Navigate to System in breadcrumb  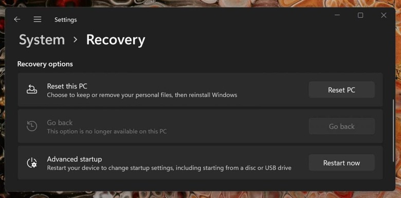42,40
